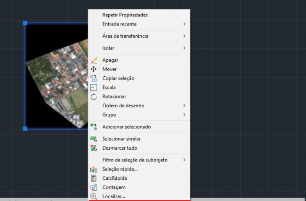
Task: Choose Selecionar similar
Action: [x=139, y=139]
